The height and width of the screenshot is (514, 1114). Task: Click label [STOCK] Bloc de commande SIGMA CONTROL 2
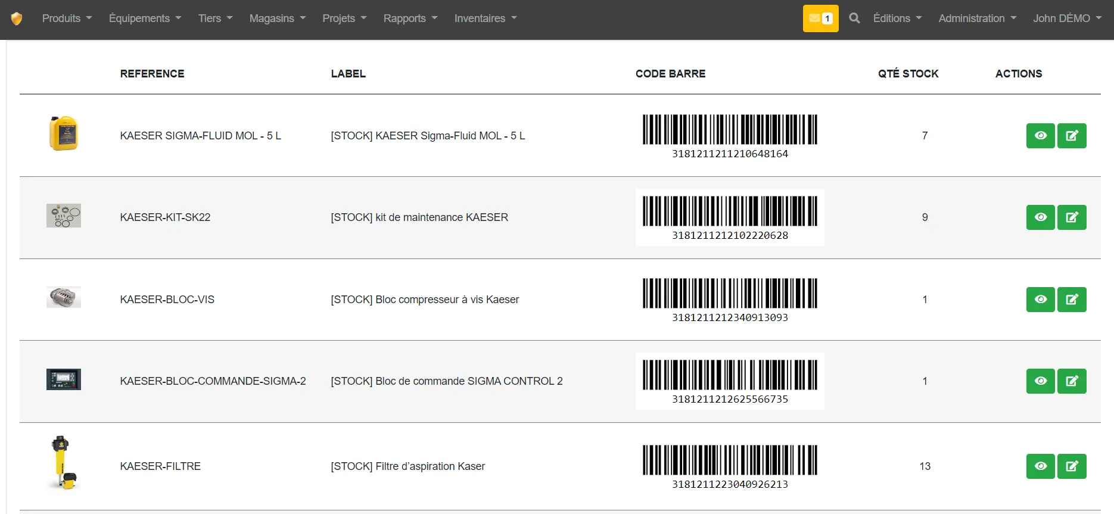447,381
